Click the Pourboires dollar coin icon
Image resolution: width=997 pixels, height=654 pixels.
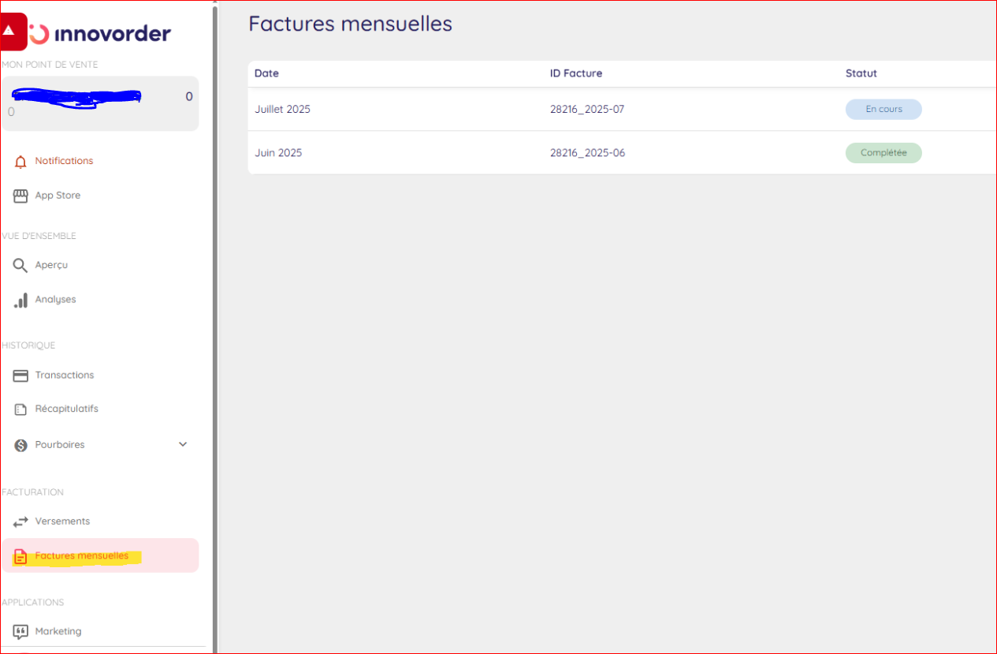20,446
